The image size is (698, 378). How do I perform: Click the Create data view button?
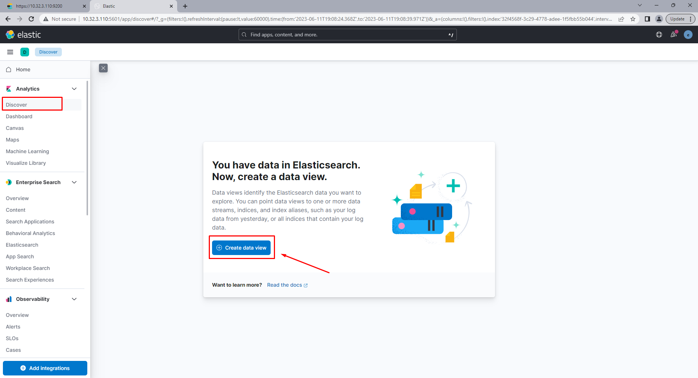coord(241,248)
